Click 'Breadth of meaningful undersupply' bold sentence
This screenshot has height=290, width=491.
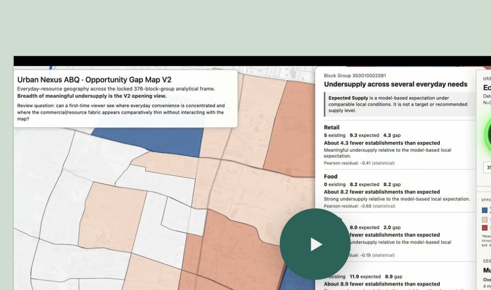tap(92, 96)
